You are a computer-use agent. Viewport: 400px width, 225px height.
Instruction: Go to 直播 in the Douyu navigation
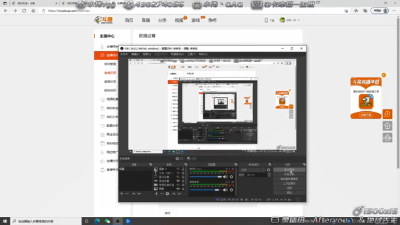(x=146, y=20)
